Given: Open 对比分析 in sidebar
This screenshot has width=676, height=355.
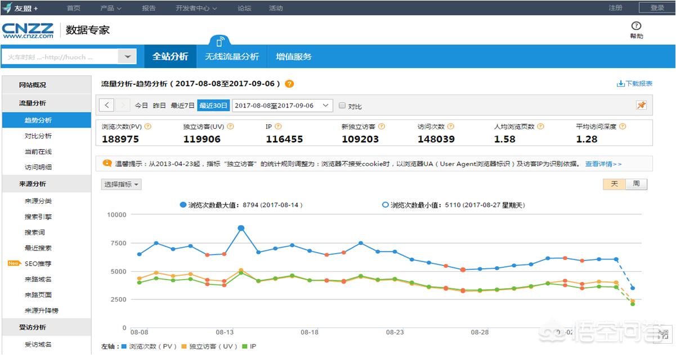Looking at the screenshot, I should pos(38,136).
